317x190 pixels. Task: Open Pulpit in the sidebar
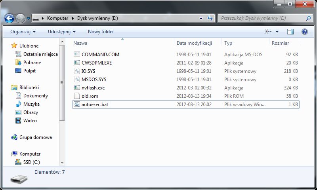pyautogui.click(x=29, y=71)
